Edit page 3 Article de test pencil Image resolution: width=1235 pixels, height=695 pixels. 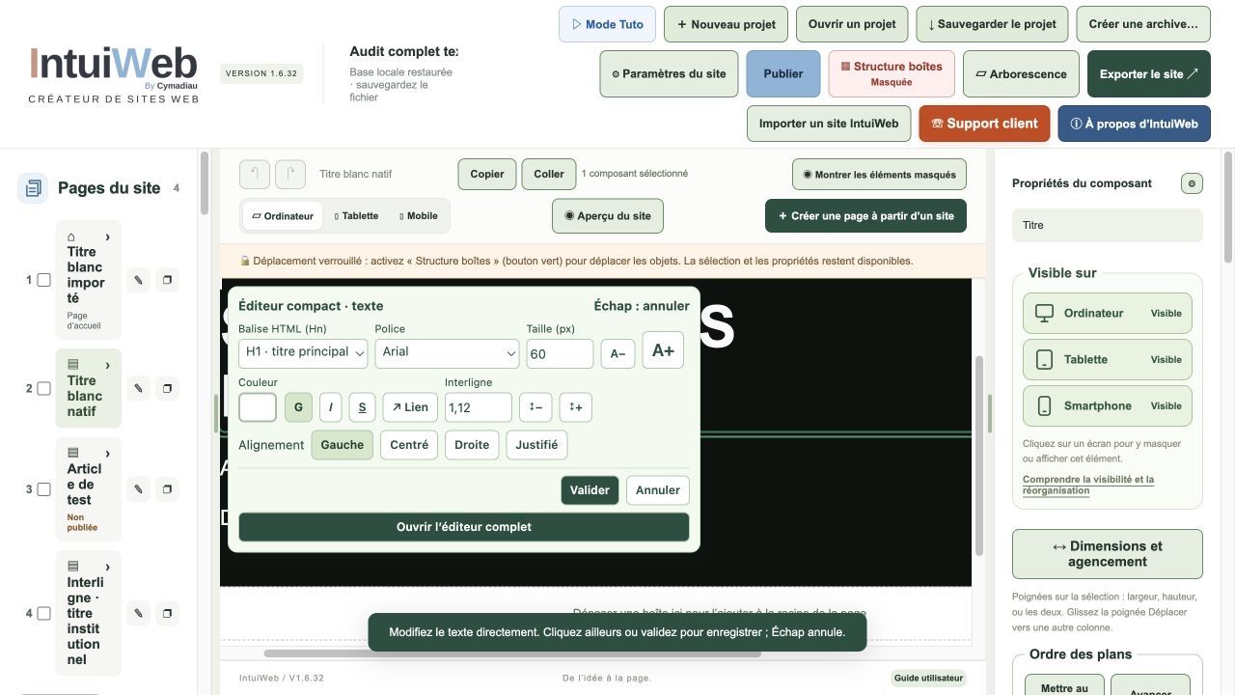(138, 489)
